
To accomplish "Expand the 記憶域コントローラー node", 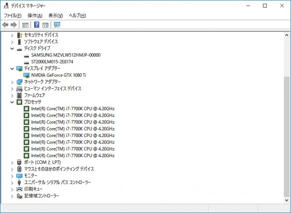I will tap(12, 196).
